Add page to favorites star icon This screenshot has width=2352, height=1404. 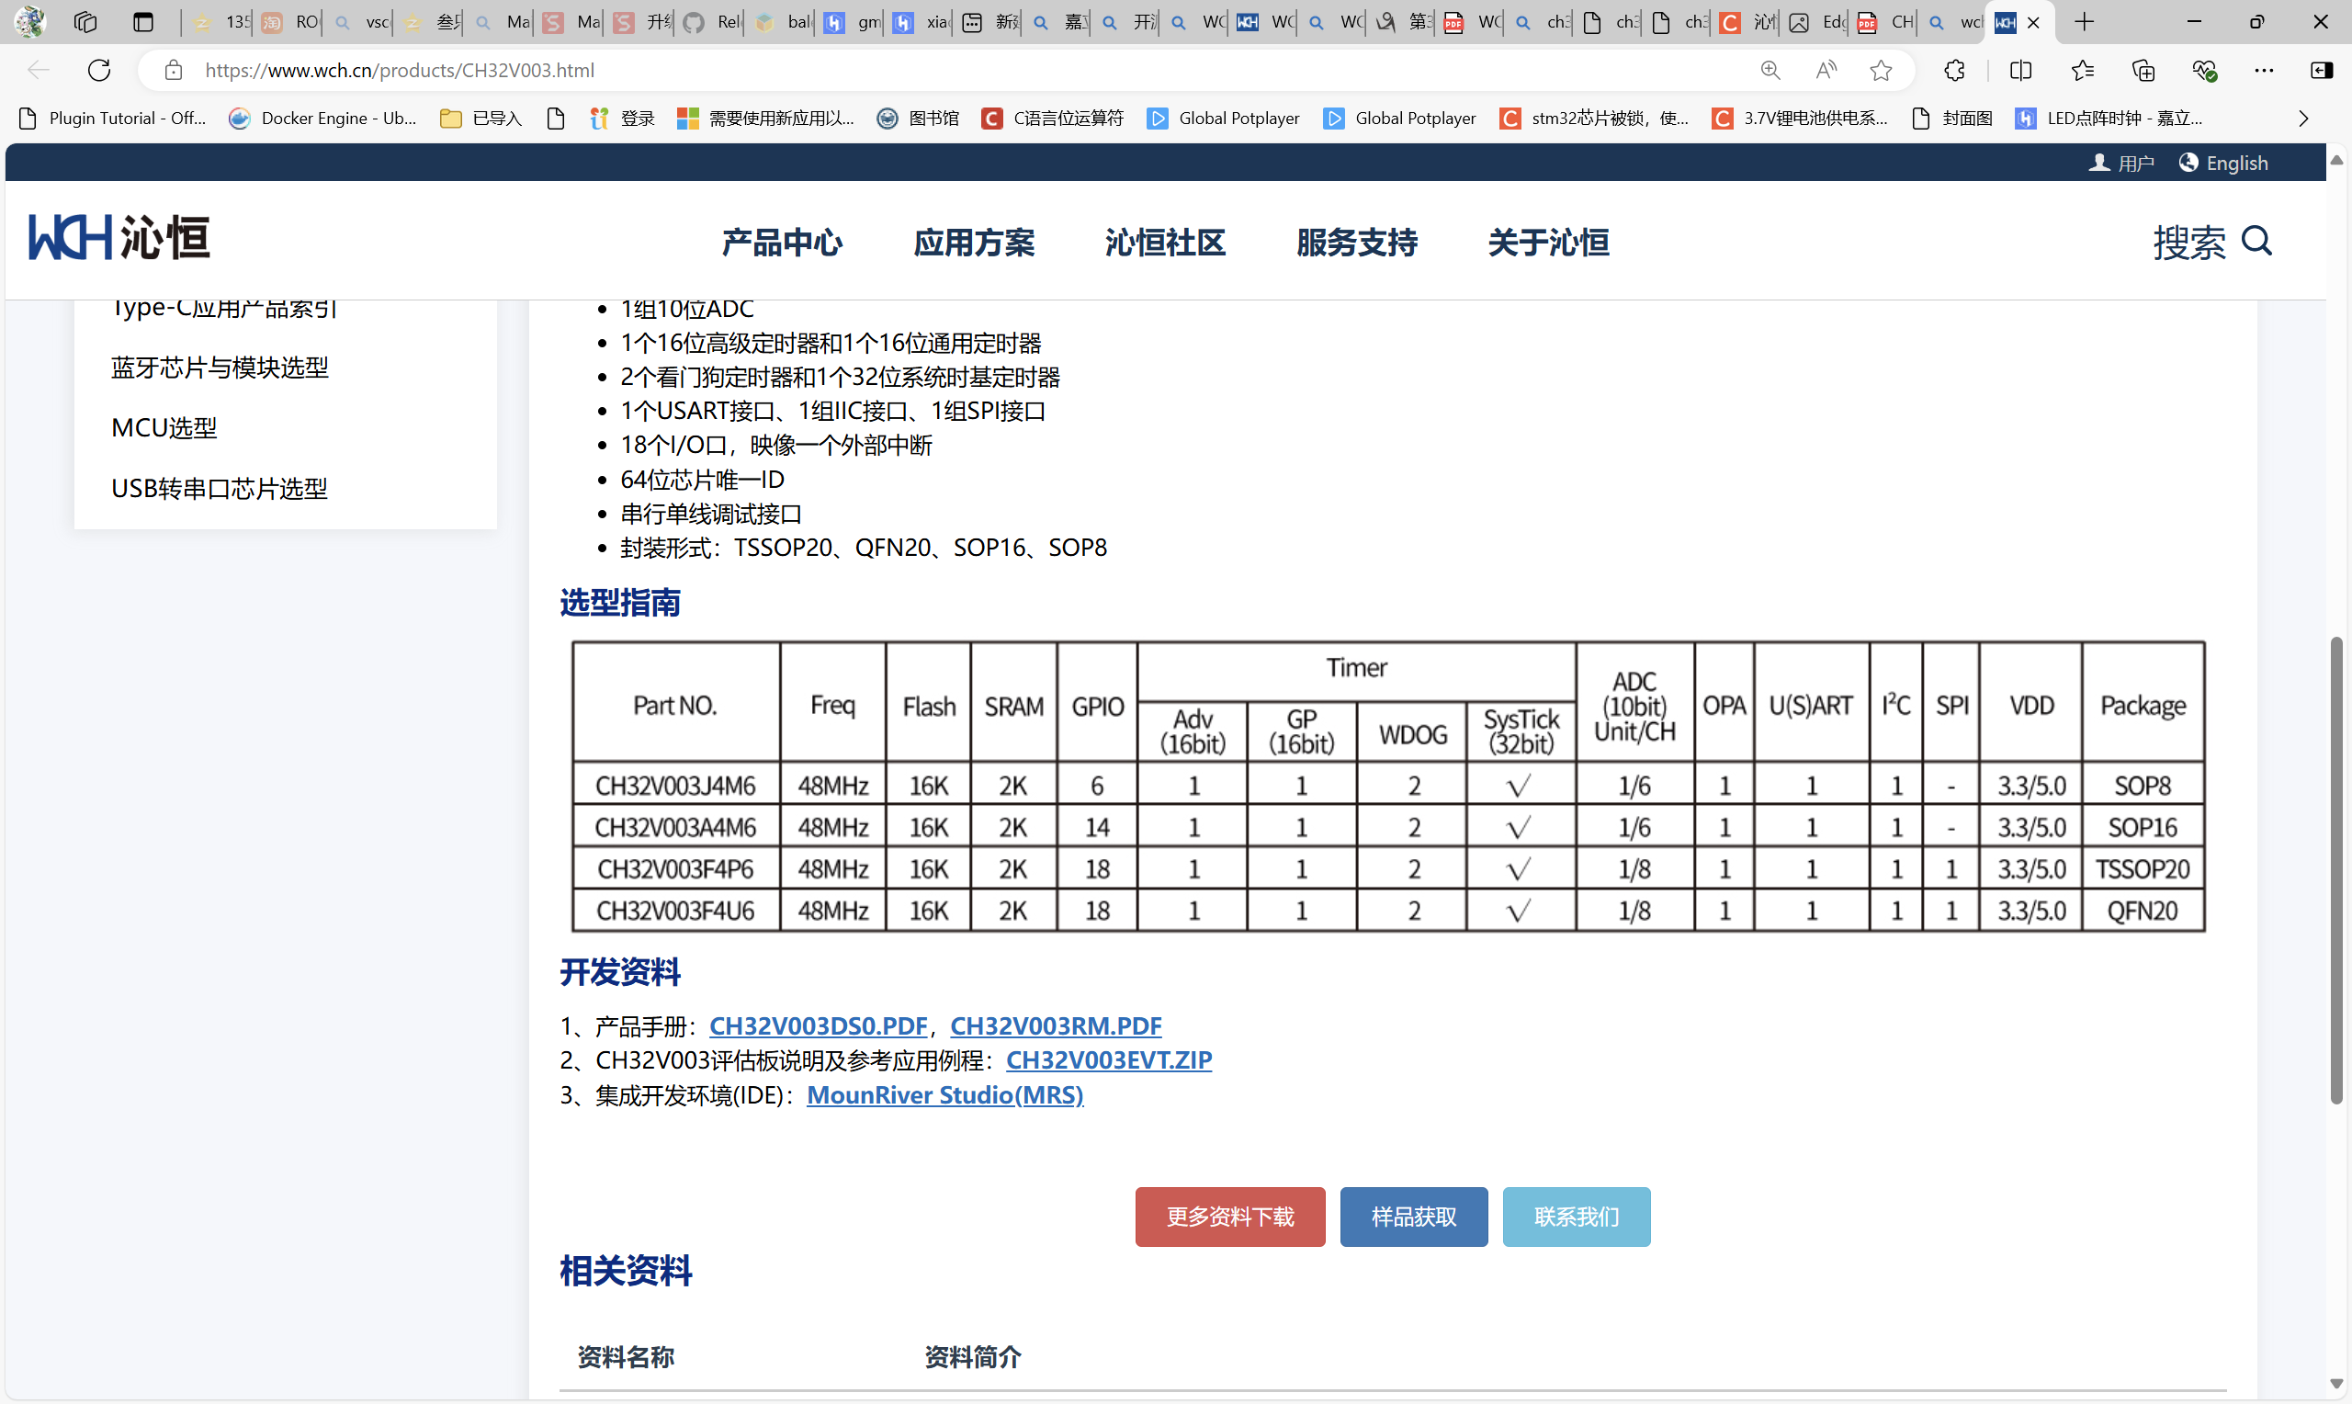[1881, 70]
